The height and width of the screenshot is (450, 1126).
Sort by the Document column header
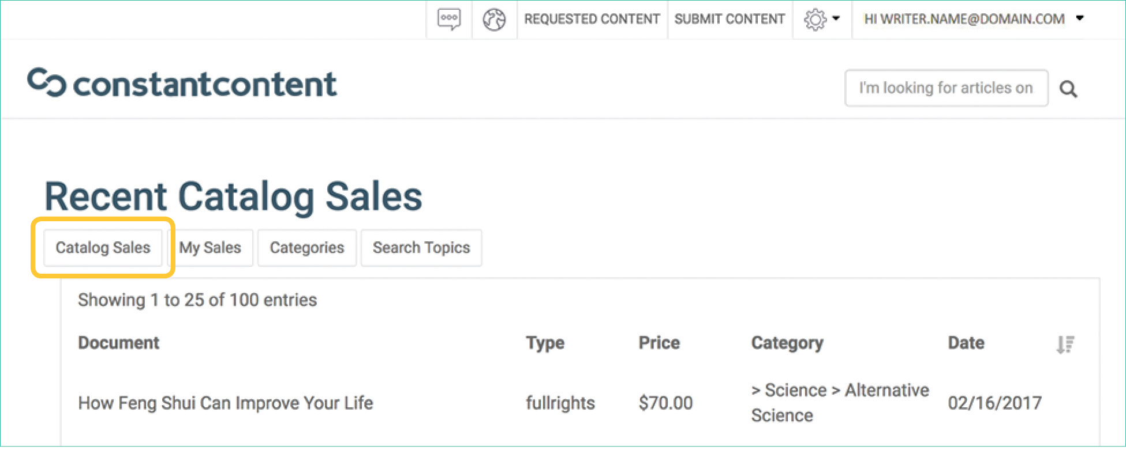119,343
